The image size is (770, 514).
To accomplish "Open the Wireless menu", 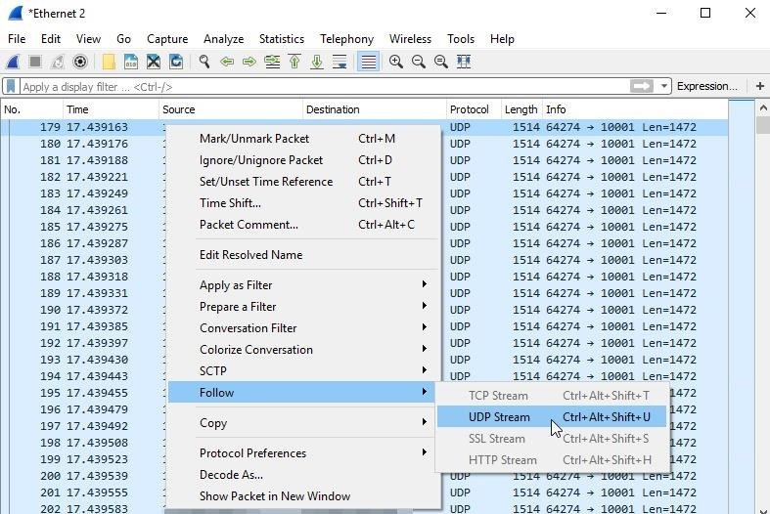I will point(410,39).
